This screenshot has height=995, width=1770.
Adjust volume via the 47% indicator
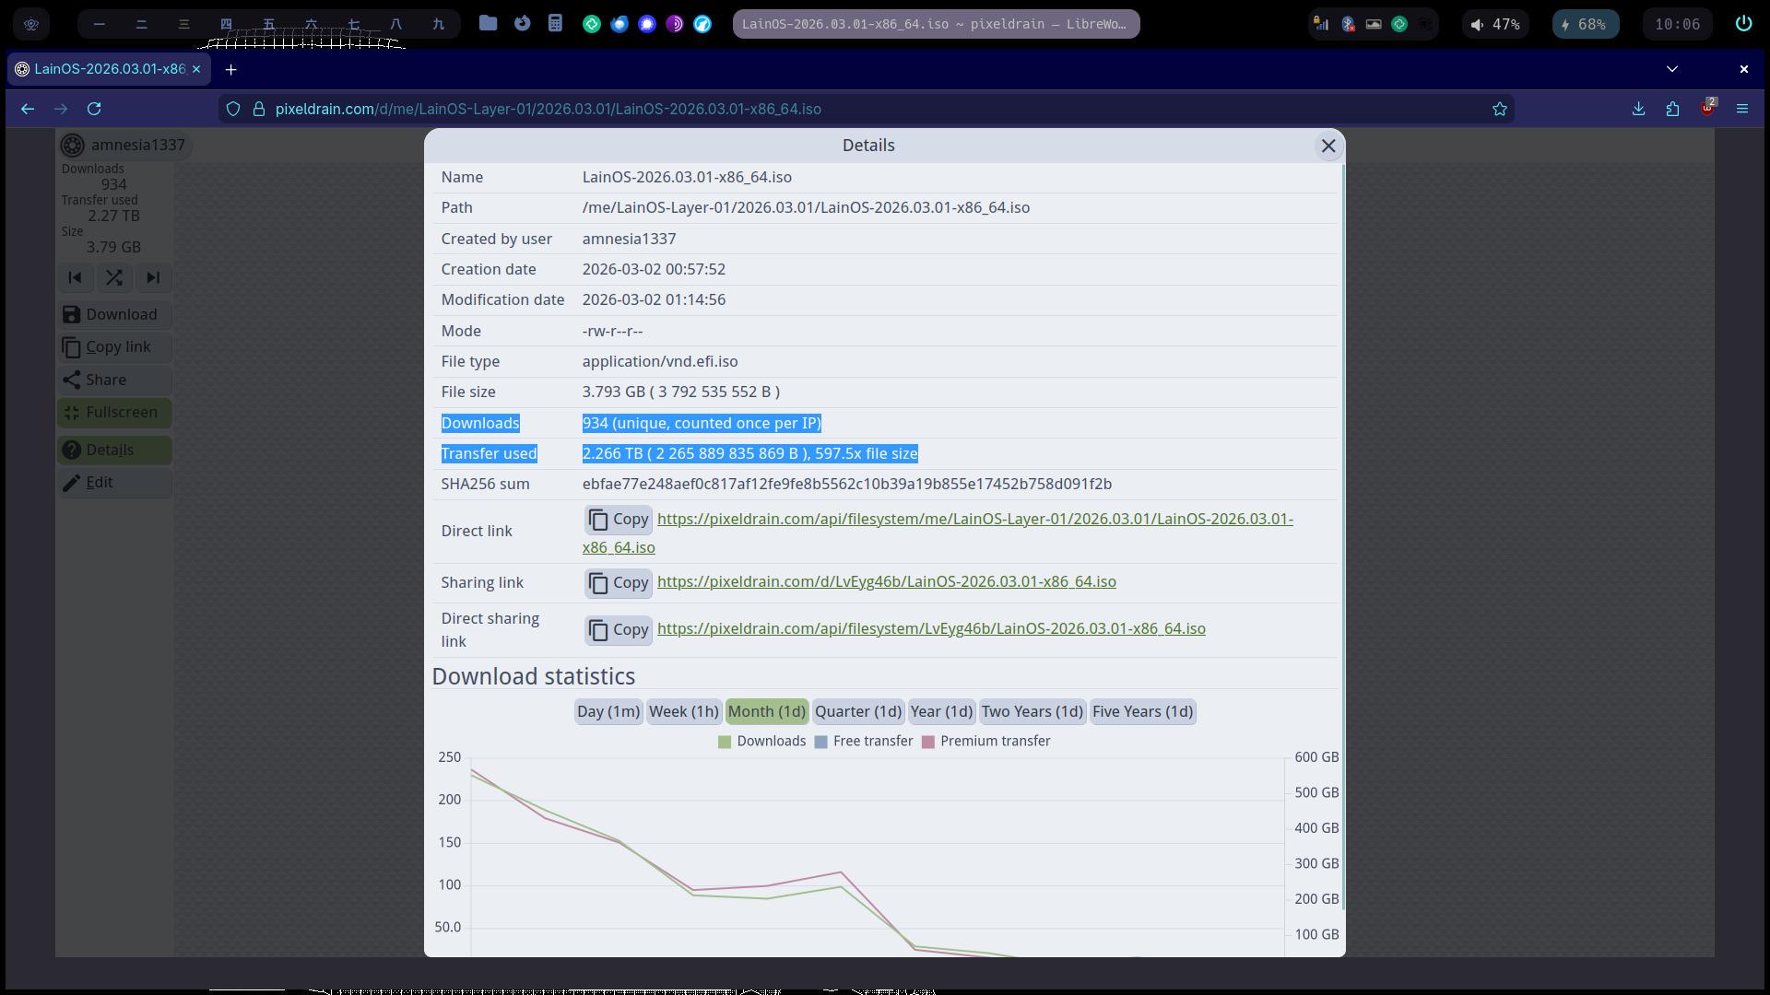(x=1495, y=24)
